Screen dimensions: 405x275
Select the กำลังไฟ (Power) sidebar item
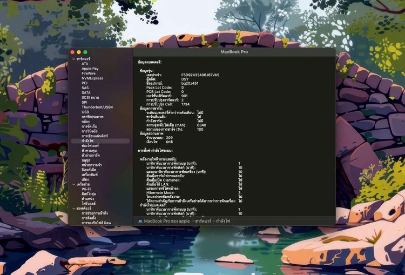(x=87, y=141)
